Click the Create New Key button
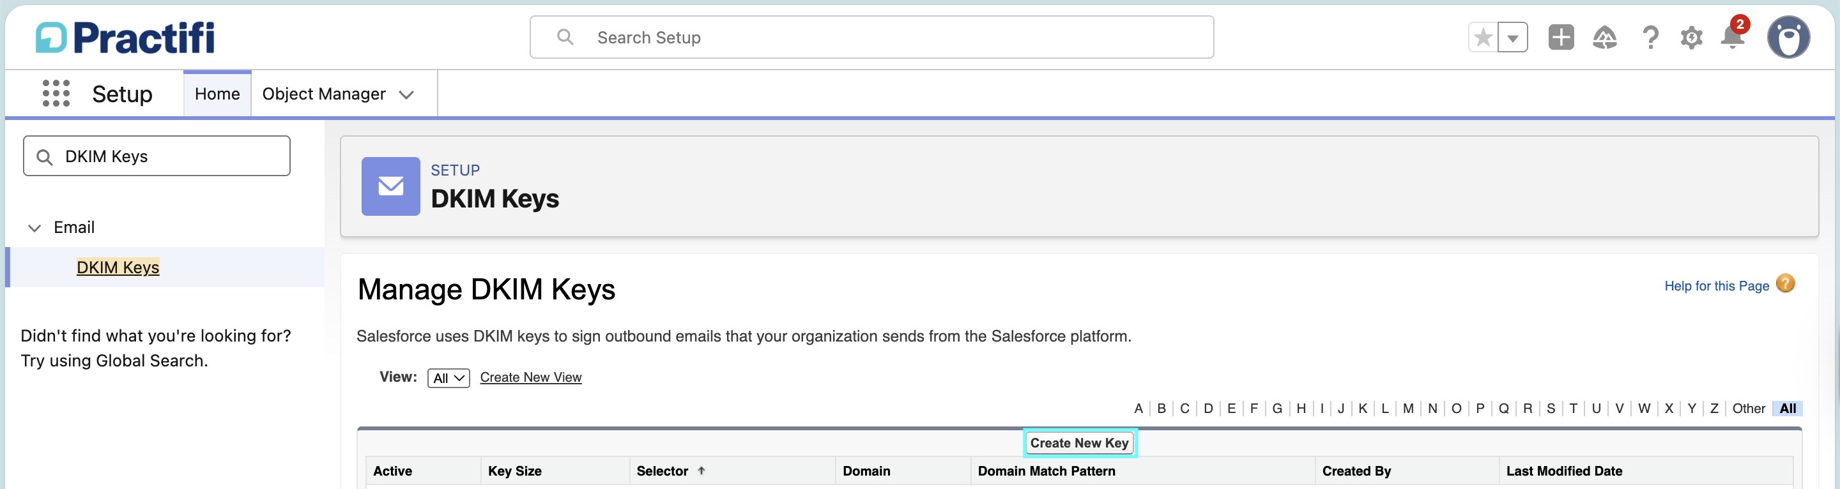Screen dimensions: 1840x489 coord(1079,442)
